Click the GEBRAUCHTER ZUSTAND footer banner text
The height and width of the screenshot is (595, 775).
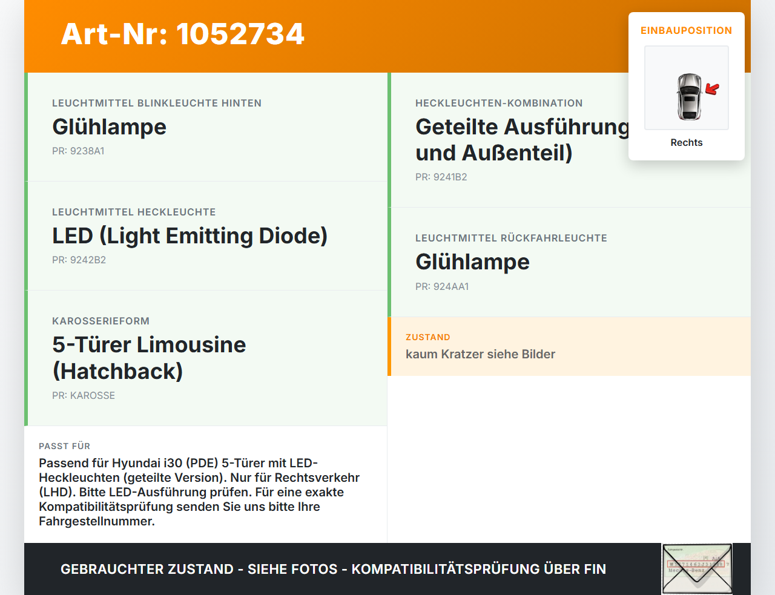point(333,569)
